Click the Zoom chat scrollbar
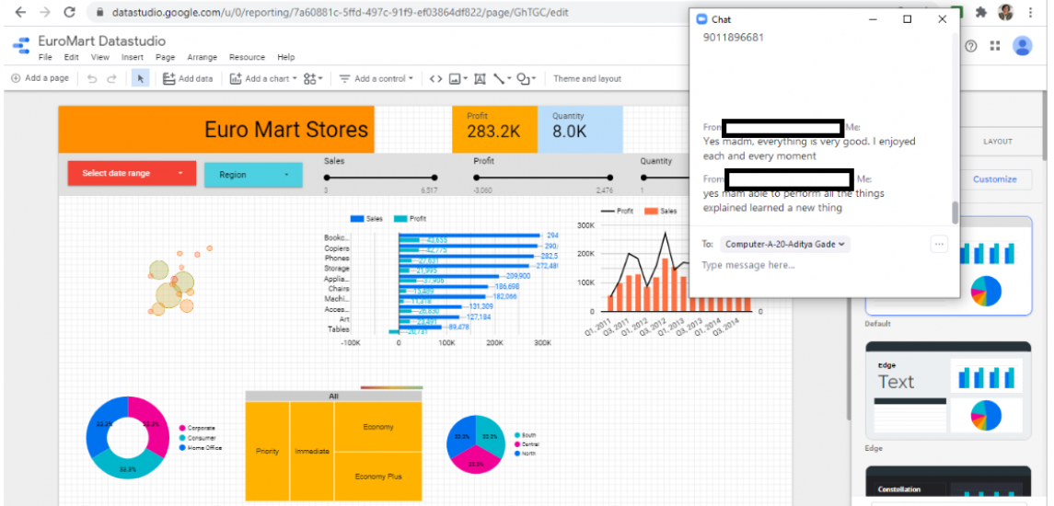1054x506 pixels. coord(956,213)
